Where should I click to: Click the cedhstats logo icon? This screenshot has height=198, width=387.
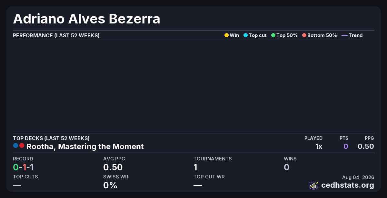tap(313, 185)
